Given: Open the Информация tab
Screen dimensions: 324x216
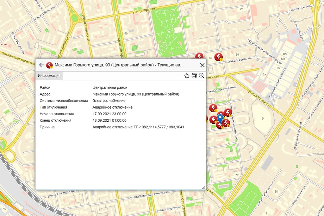Looking at the screenshot, I should (x=49, y=76).
